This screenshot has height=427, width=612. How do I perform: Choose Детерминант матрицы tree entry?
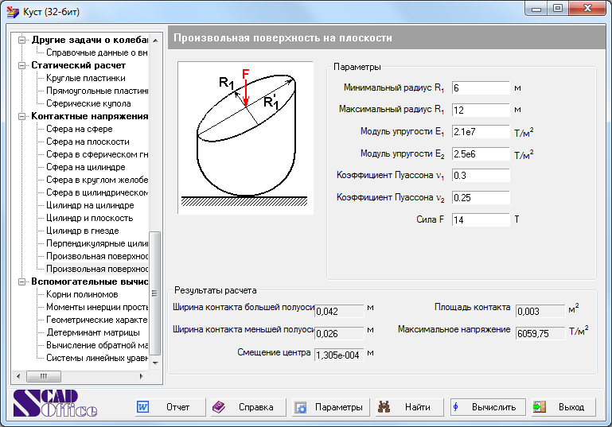coord(96,332)
